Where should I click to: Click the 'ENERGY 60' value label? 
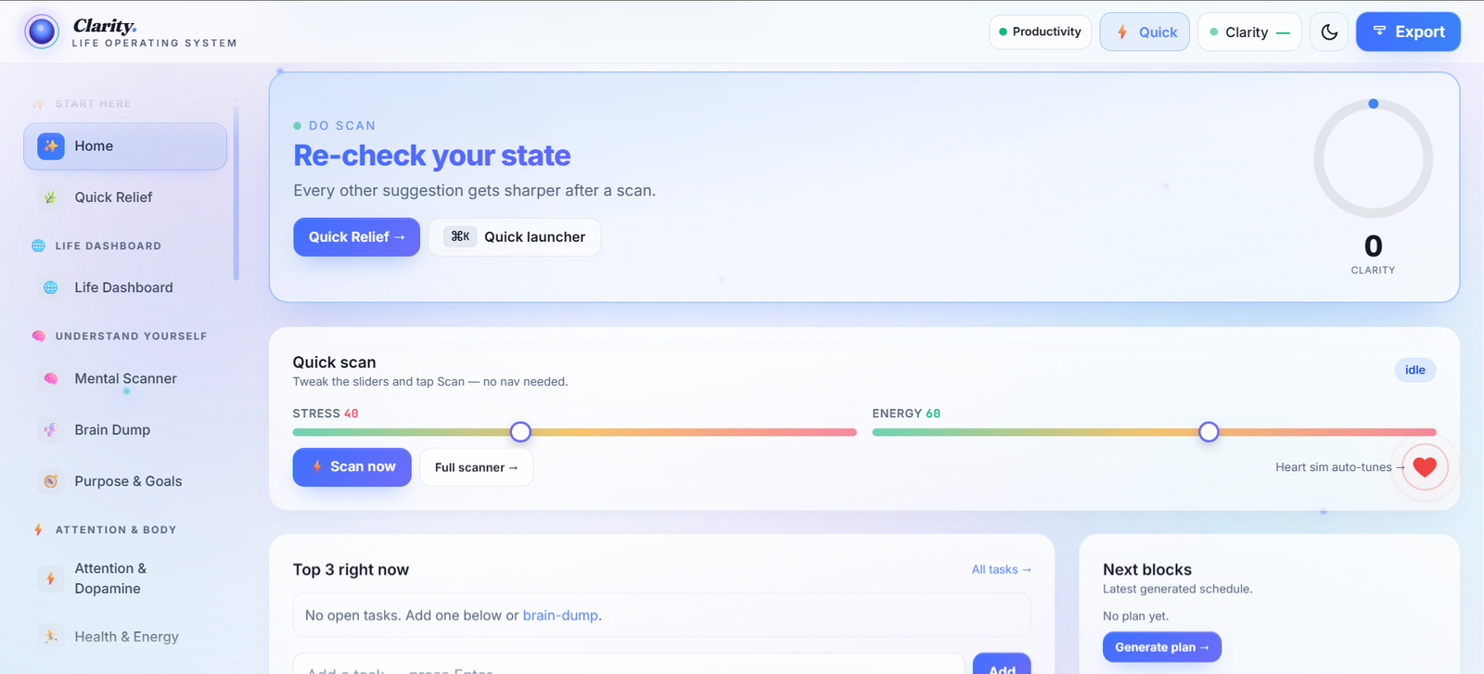tap(906, 413)
